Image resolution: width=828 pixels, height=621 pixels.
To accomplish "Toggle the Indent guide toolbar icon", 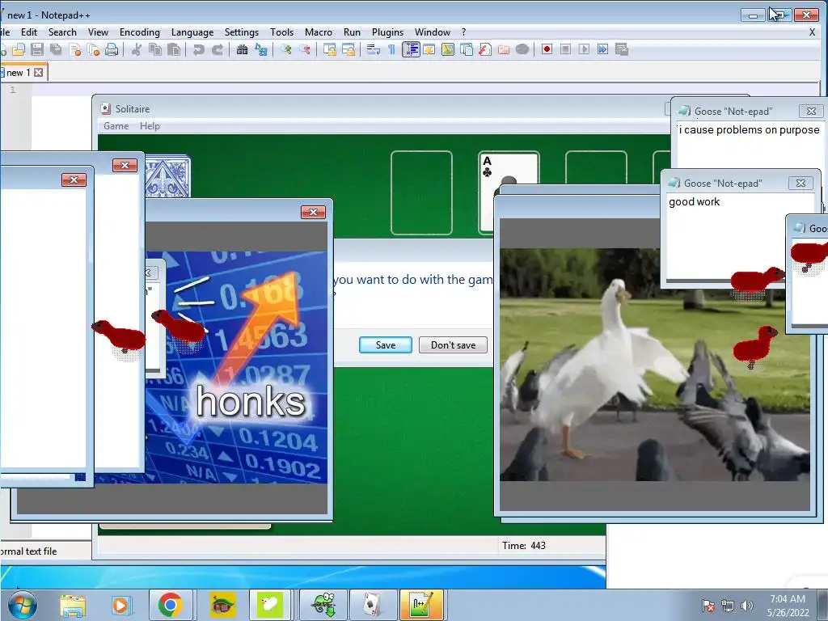I will [411, 49].
